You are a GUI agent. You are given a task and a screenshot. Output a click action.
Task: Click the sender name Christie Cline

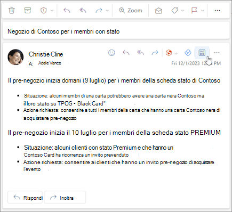tap(46, 54)
